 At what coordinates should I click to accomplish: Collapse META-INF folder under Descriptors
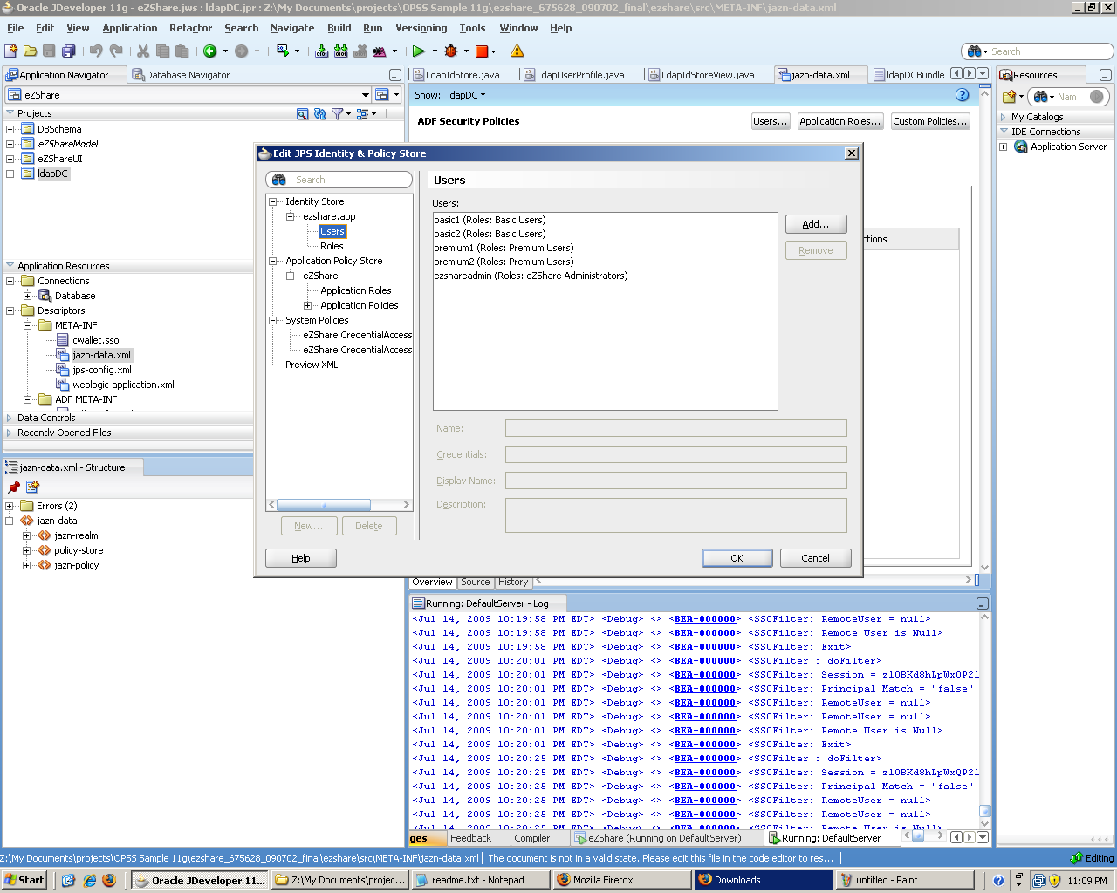tap(28, 325)
